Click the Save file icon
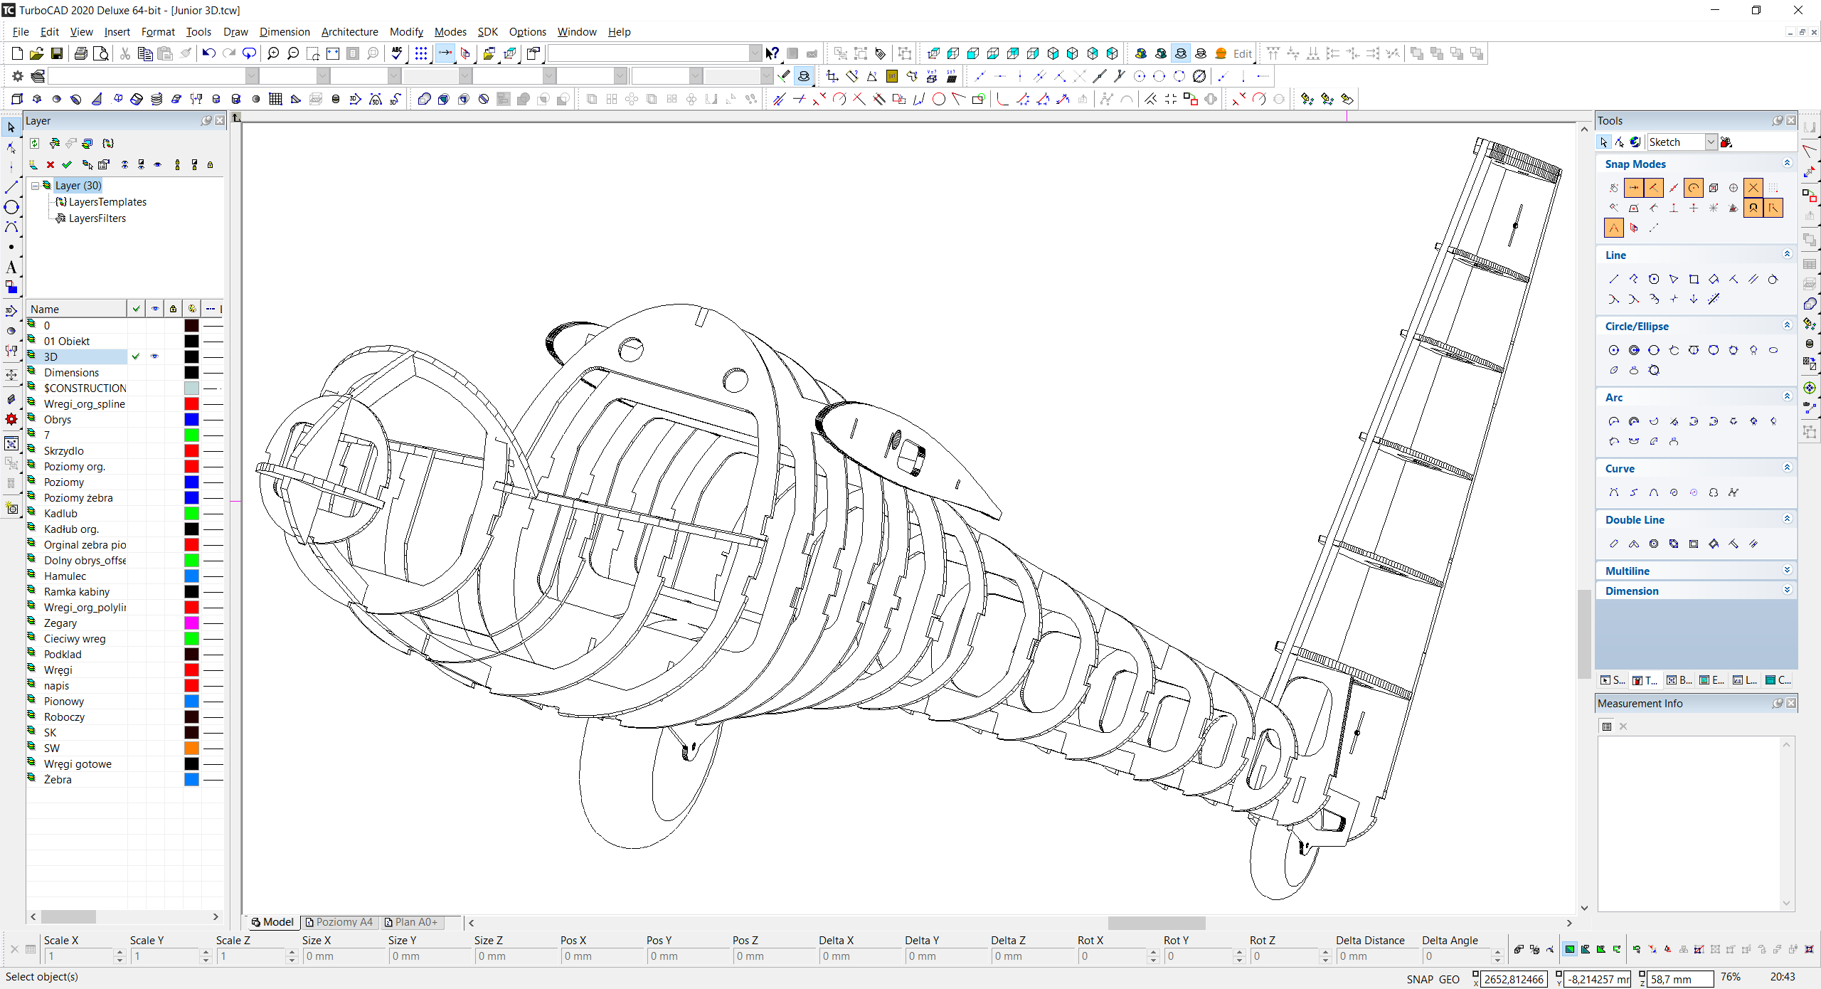Viewport: 1821px width, 989px height. point(57,53)
